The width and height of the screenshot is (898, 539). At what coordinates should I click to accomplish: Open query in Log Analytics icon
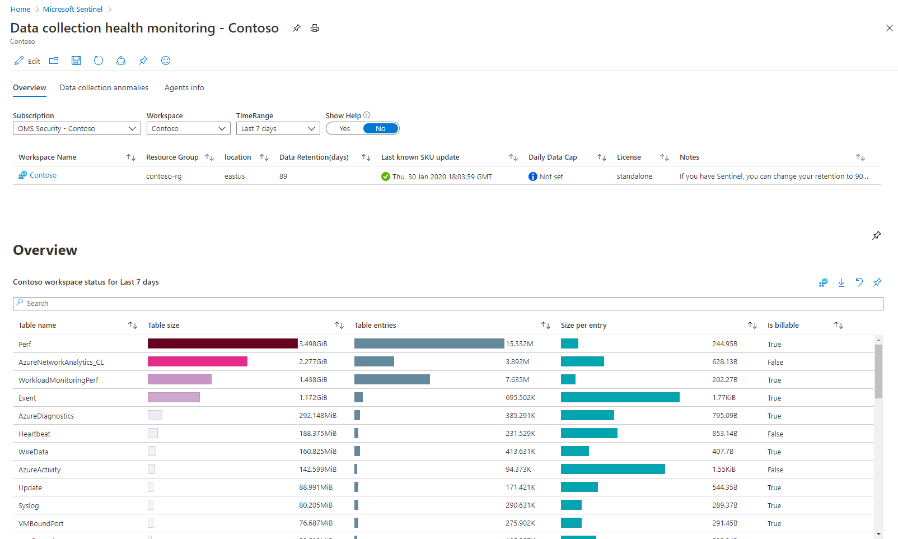pyautogui.click(x=823, y=282)
